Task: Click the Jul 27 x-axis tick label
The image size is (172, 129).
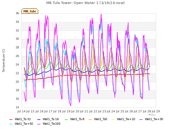Action: click(x=138, y=111)
